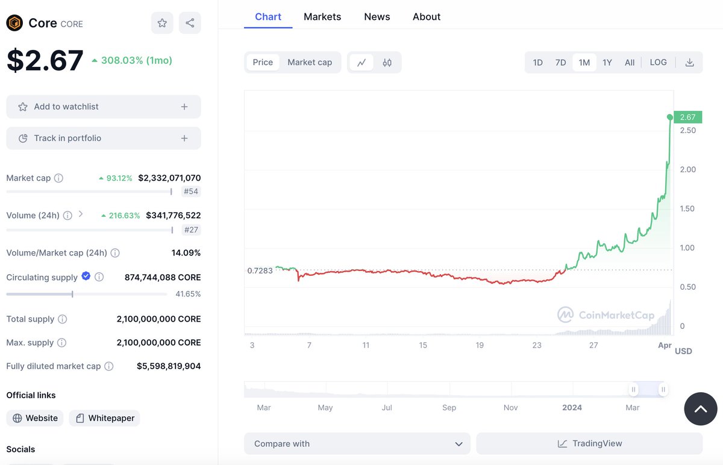Visit the official Website link

(x=36, y=418)
